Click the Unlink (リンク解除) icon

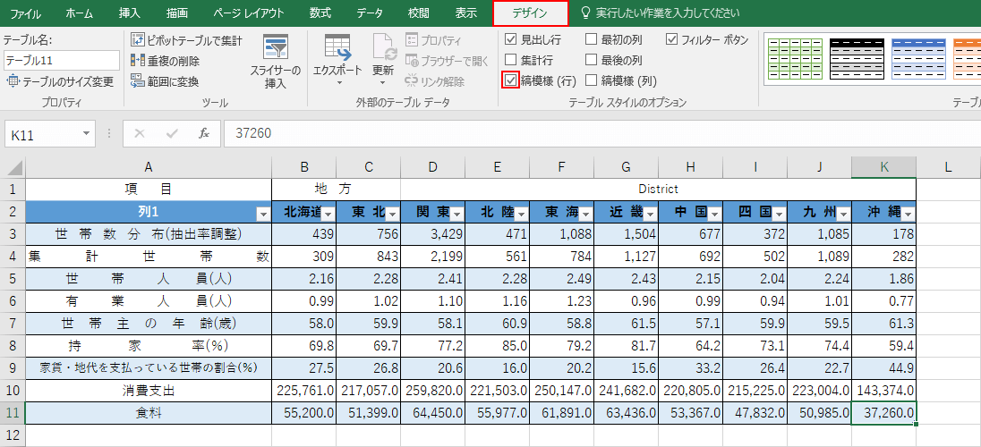pos(411,80)
